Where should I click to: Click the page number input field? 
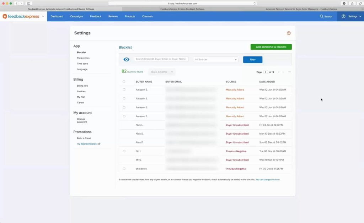coord(265,72)
